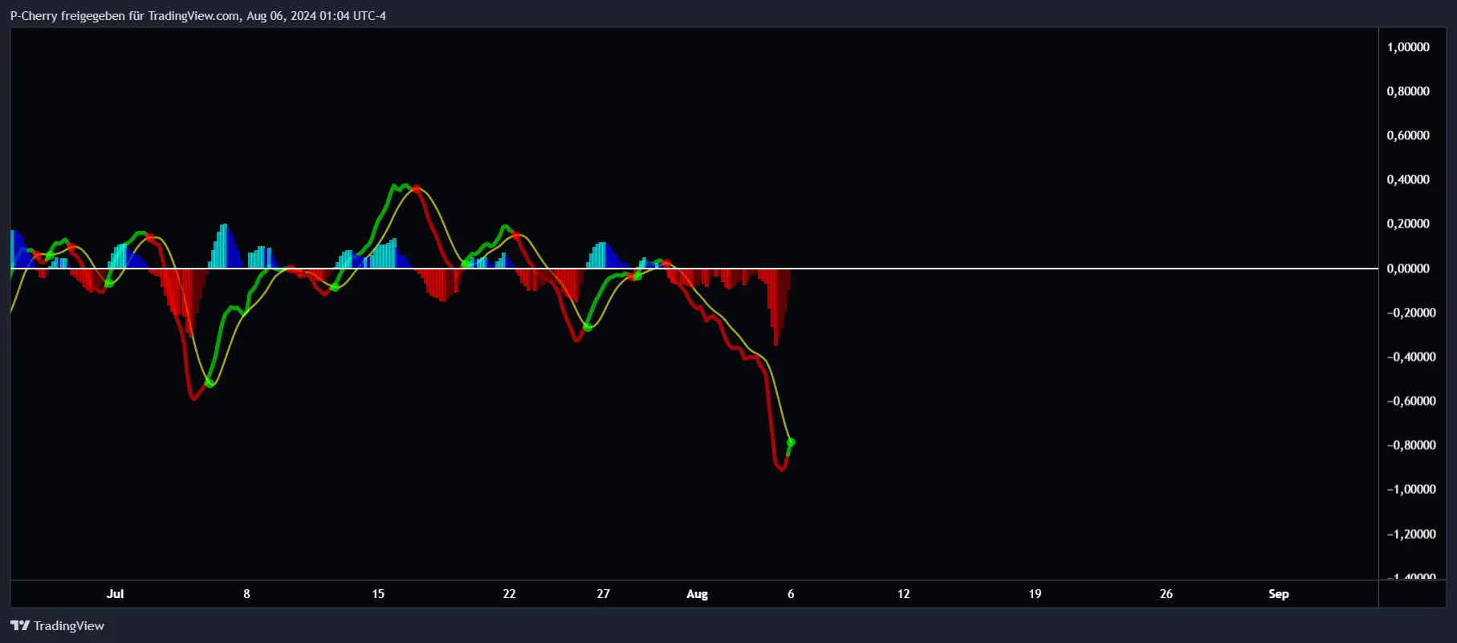Select the 8 date label on the time axis
The height and width of the screenshot is (643, 1457).
[x=246, y=594]
